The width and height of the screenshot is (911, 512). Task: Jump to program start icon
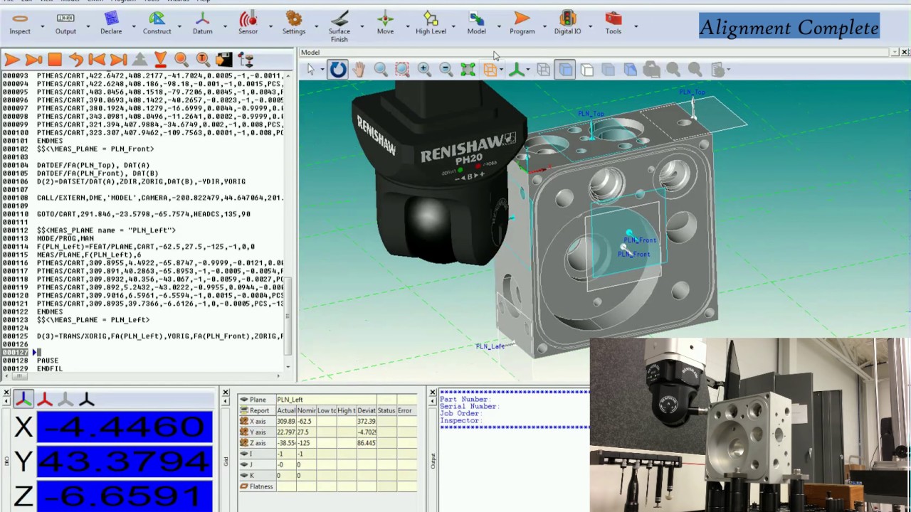(x=97, y=60)
